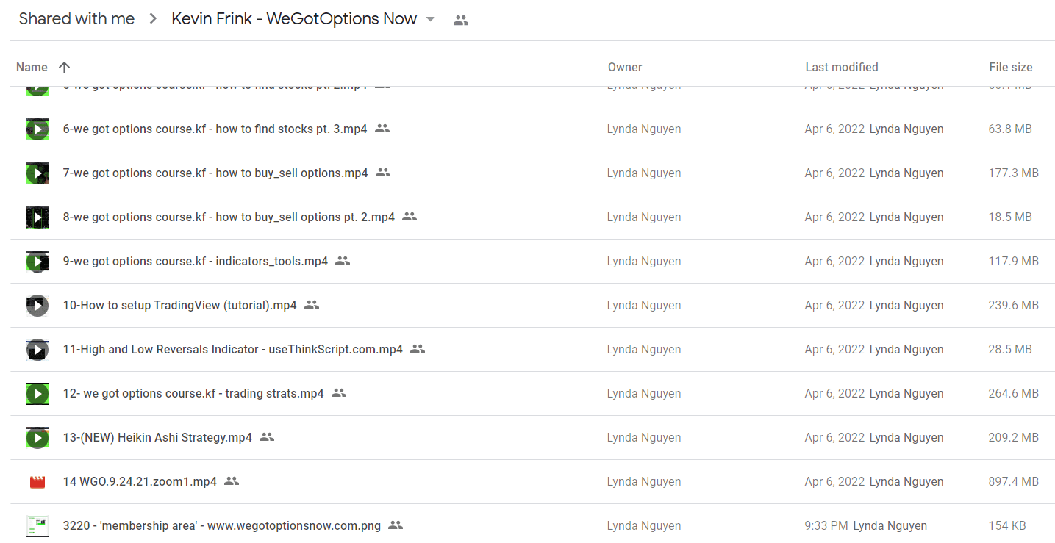Click image thumbnail of 3220 membership area png
Image resolution: width=1055 pixels, height=543 pixels.
coord(37,526)
